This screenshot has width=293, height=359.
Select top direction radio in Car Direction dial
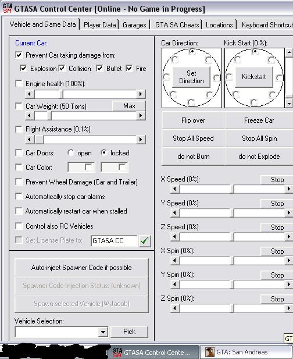tap(192, 51)
